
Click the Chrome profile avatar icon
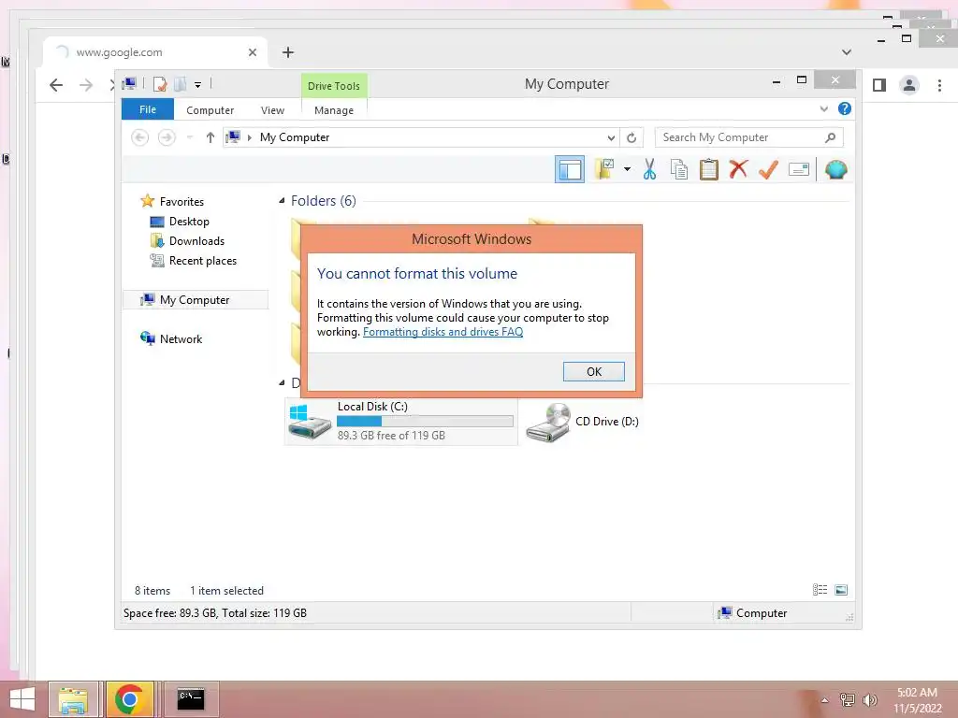tap(909, 85)
